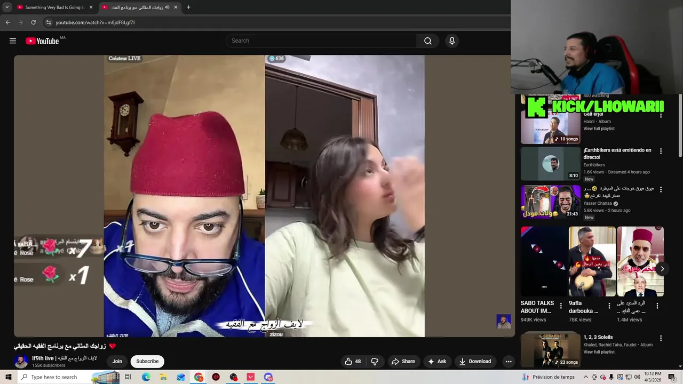This screenshot has width=683, height=384.
Task: View full playlist for 1, 2, 3 Soleils
Action: point(599,352)
